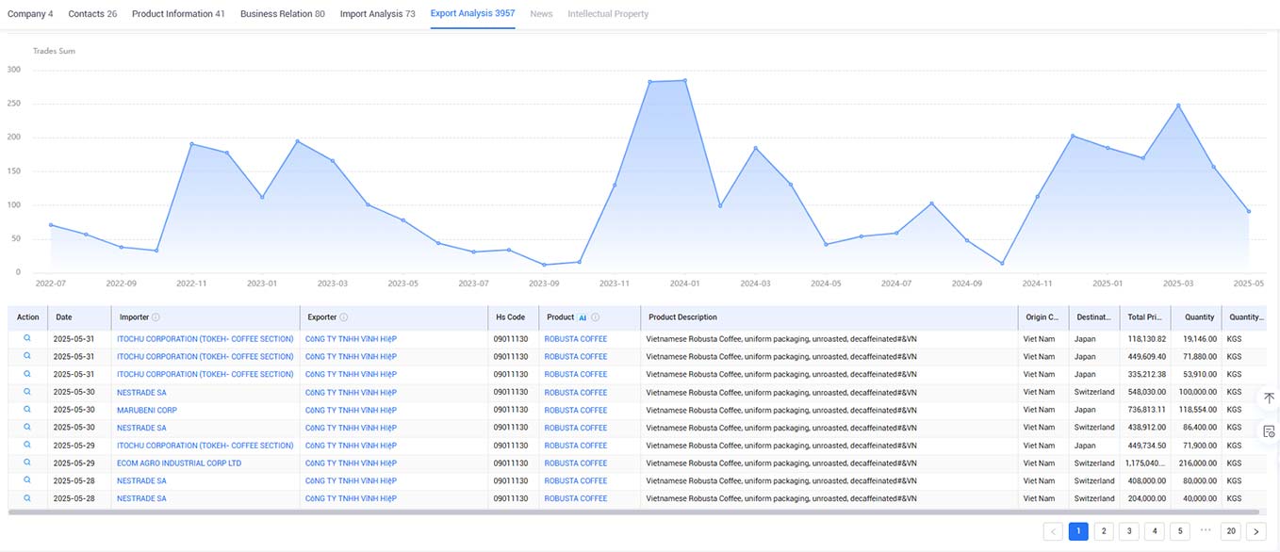Click info icon beside Product AI badge

point(596,317)
